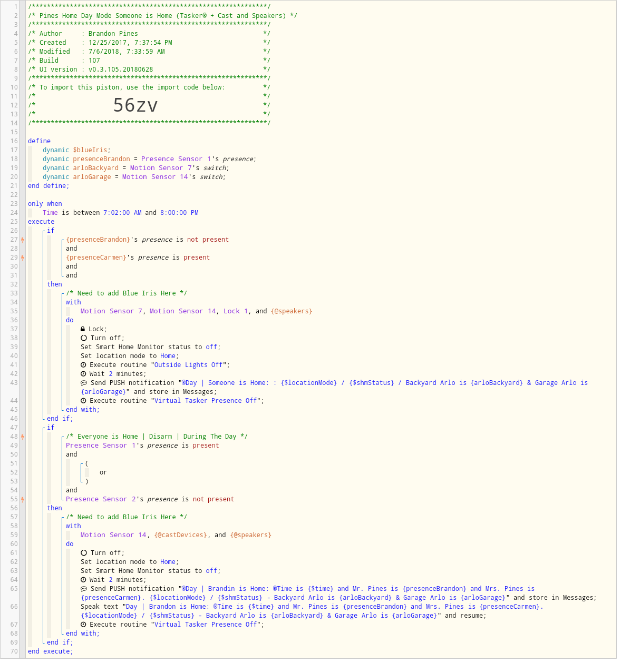Click clock icon beside Wait 2 minutes on line 64
The width and height of the screenshot is (621, 663).
click(x=83, y=580)
